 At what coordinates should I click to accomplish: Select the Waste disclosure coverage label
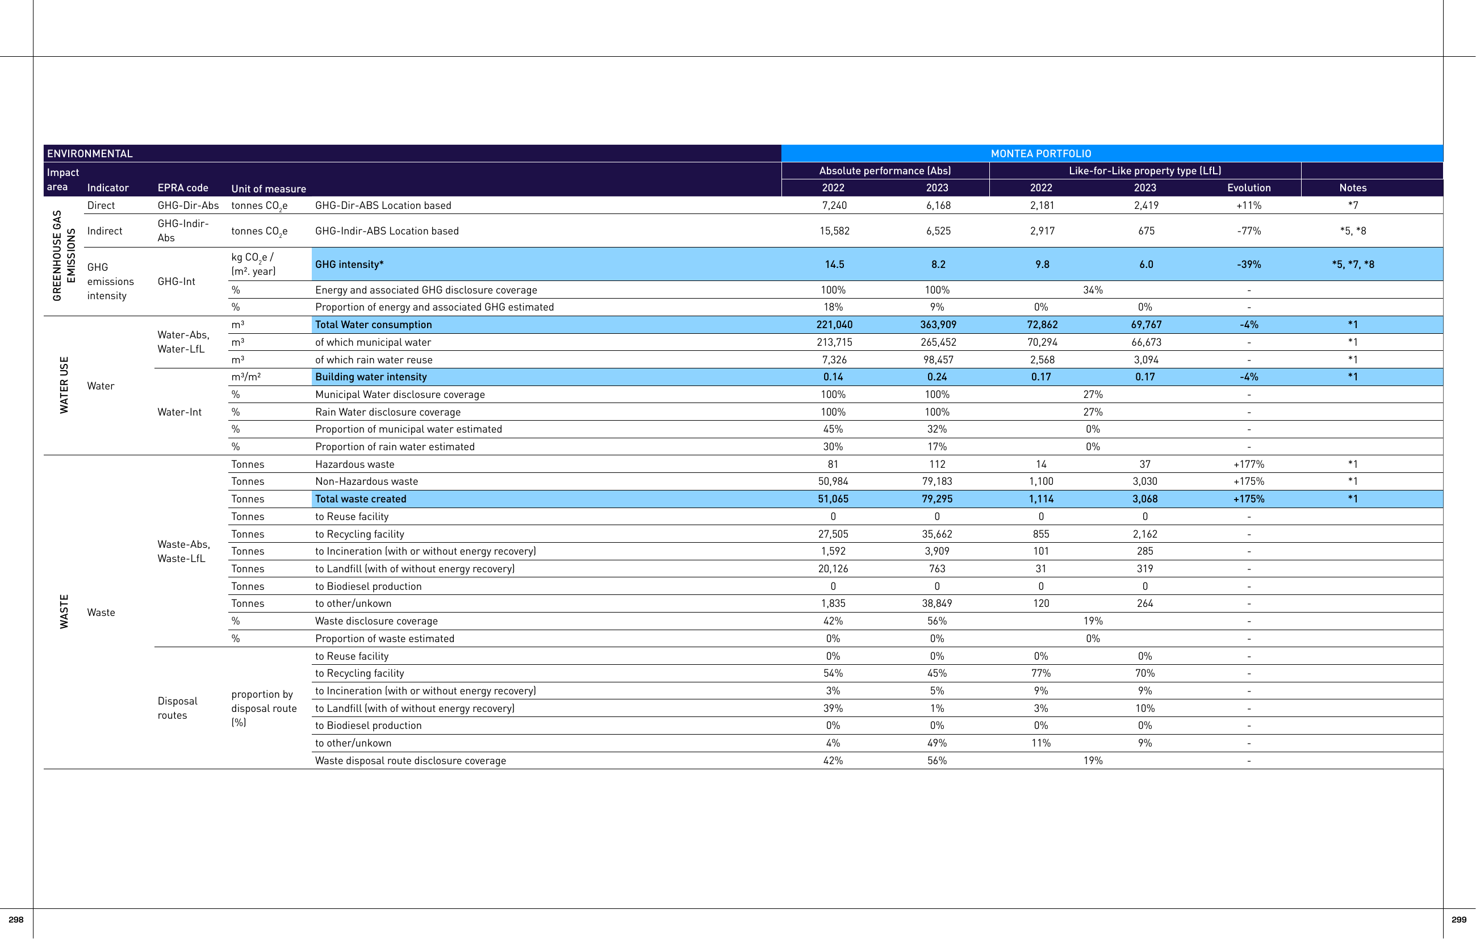click(x=377, y=622)
